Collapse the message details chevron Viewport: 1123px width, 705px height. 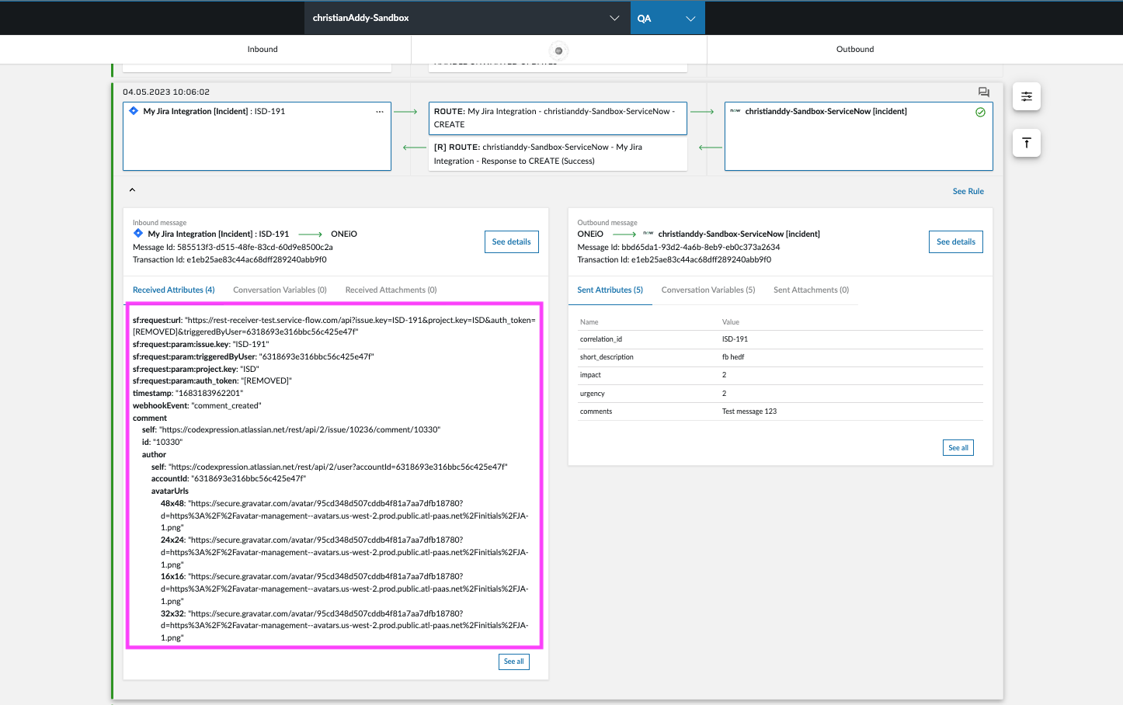132,189
